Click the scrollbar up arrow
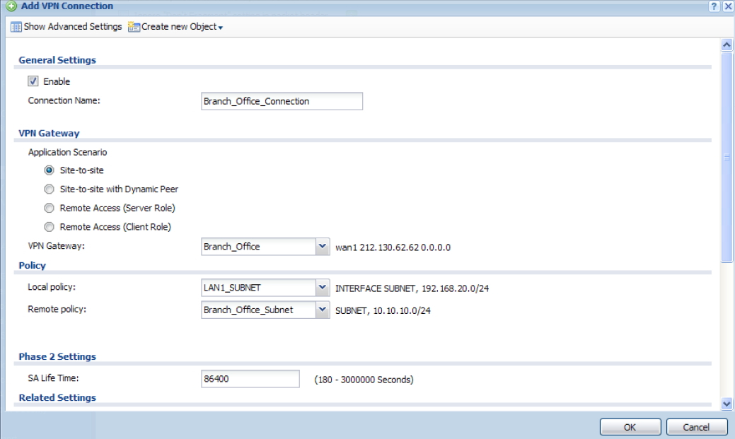This screenshot has width=735, height=439. 727,45
